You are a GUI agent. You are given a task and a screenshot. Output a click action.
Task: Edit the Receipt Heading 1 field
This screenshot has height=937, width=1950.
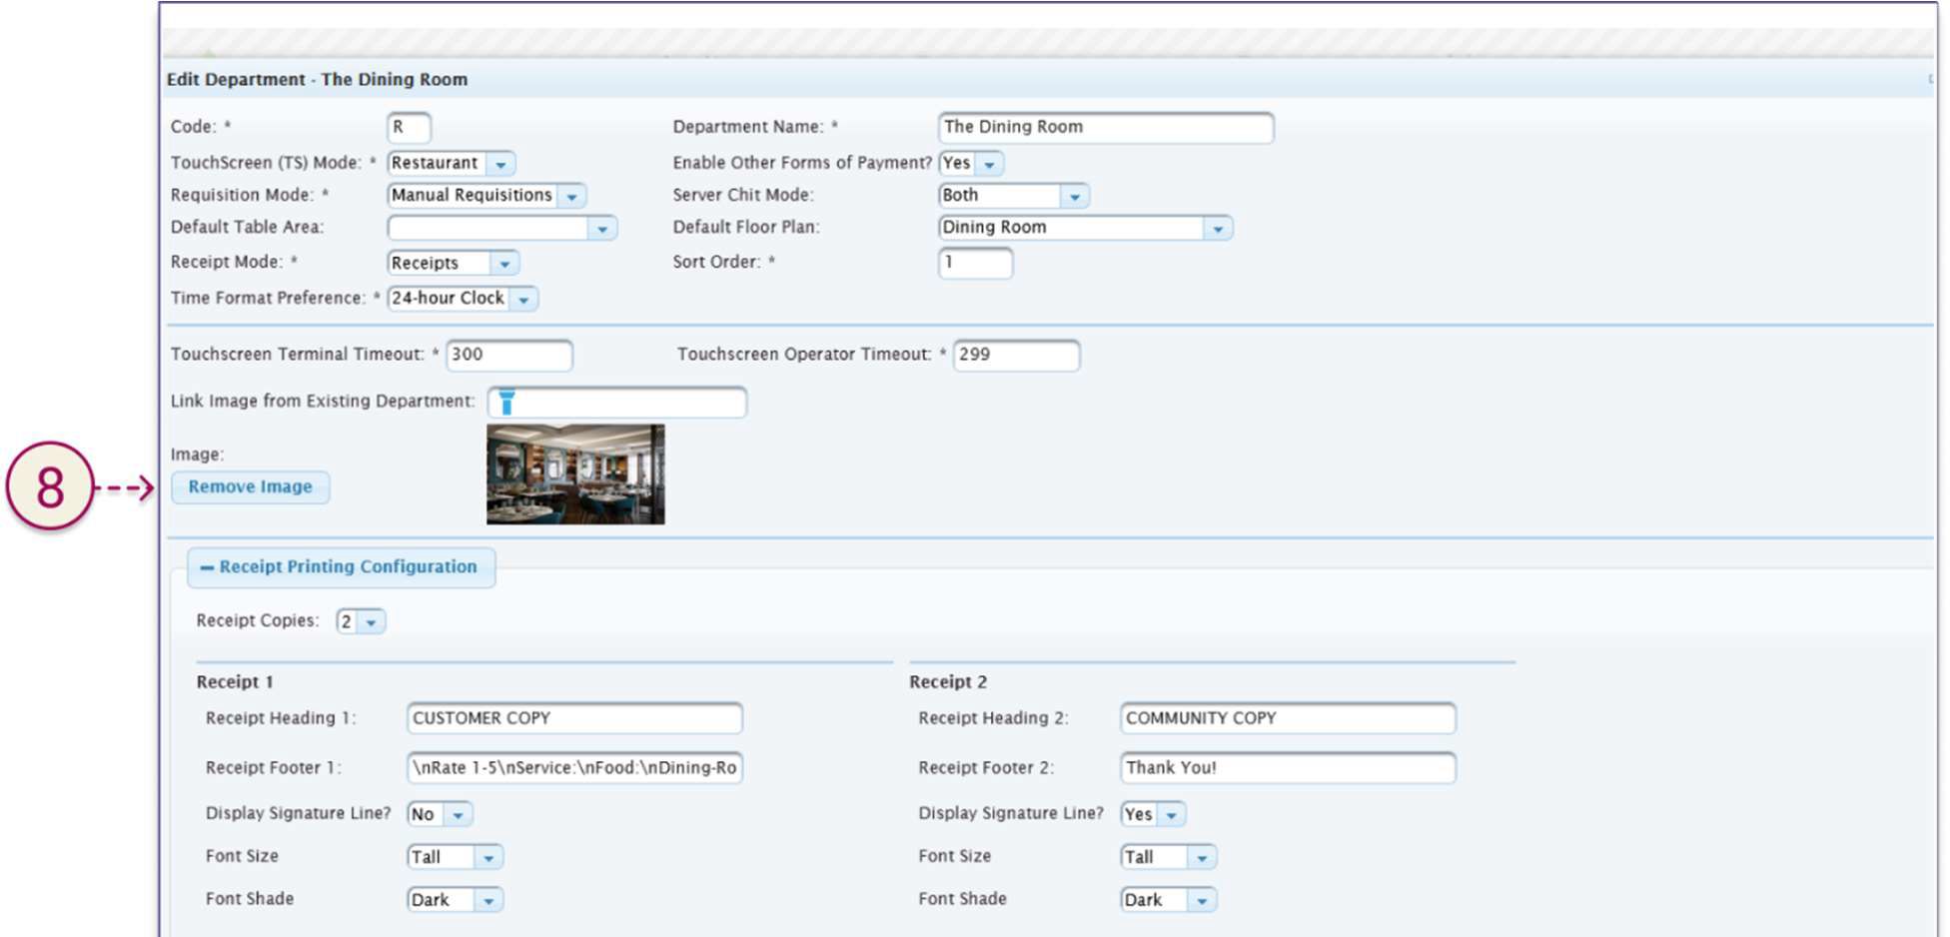coord(574,718)
